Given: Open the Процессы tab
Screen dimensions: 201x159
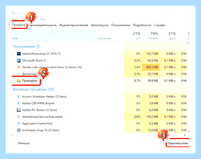Looking at the screenshot, I should (x=18, y=25).
